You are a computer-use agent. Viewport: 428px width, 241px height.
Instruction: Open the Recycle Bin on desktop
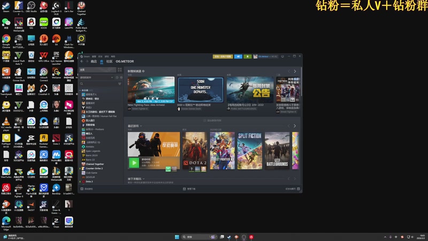pos(31,57)
